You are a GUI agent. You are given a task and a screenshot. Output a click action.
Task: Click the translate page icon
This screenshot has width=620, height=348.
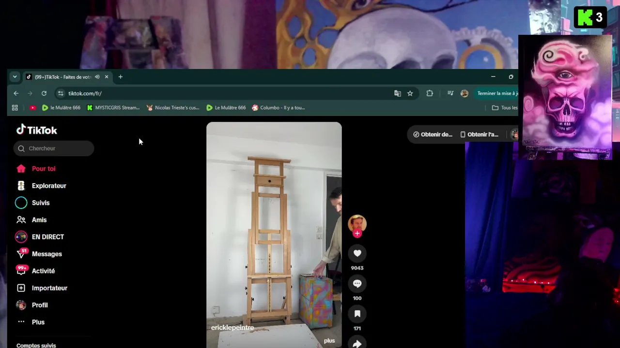point(398,93)
